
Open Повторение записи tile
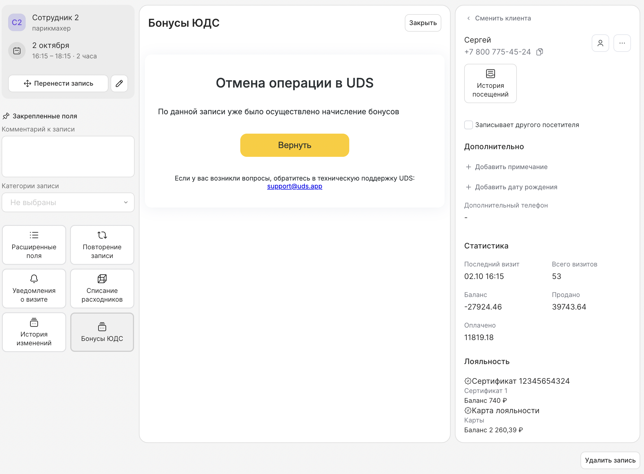[102, 245]
